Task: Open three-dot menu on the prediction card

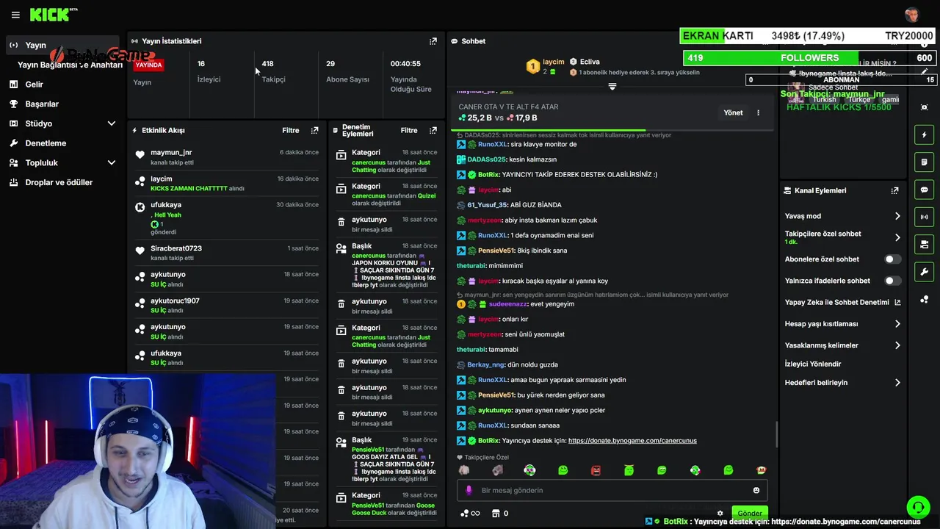Action: [x=758, y=112]
